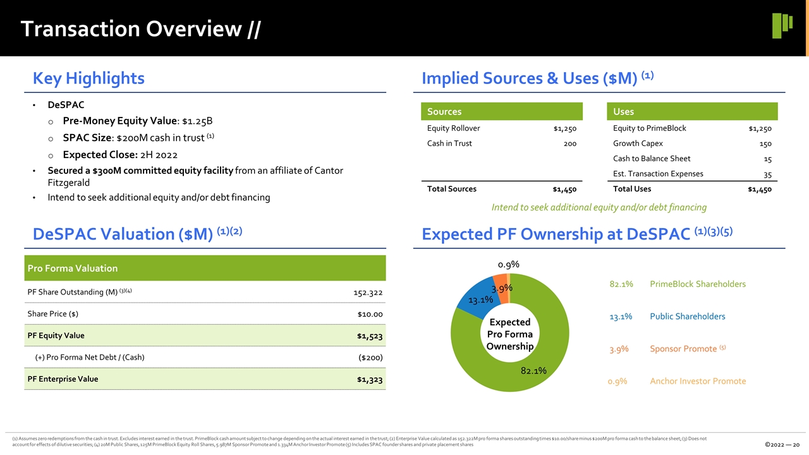
Task: Click the green PrimeBlock logo icon
Action: pos(782,26)
